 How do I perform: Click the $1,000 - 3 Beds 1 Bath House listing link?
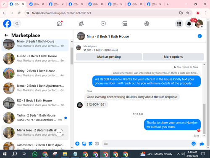coord(101,50)
